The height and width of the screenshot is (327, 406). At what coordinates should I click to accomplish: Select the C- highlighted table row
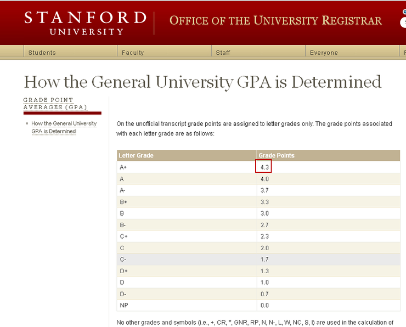coord(258,259)
